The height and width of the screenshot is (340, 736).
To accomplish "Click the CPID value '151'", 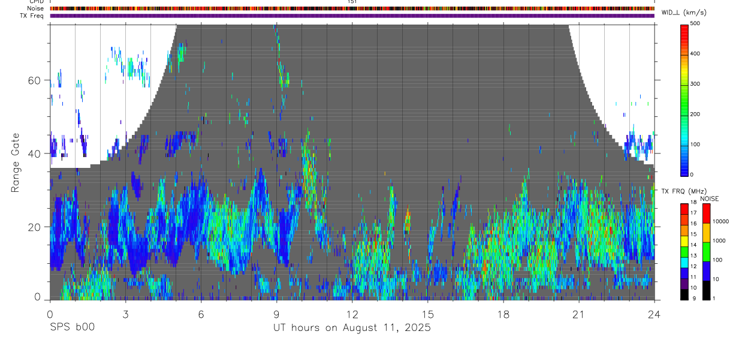I will (x=352, y=2).
